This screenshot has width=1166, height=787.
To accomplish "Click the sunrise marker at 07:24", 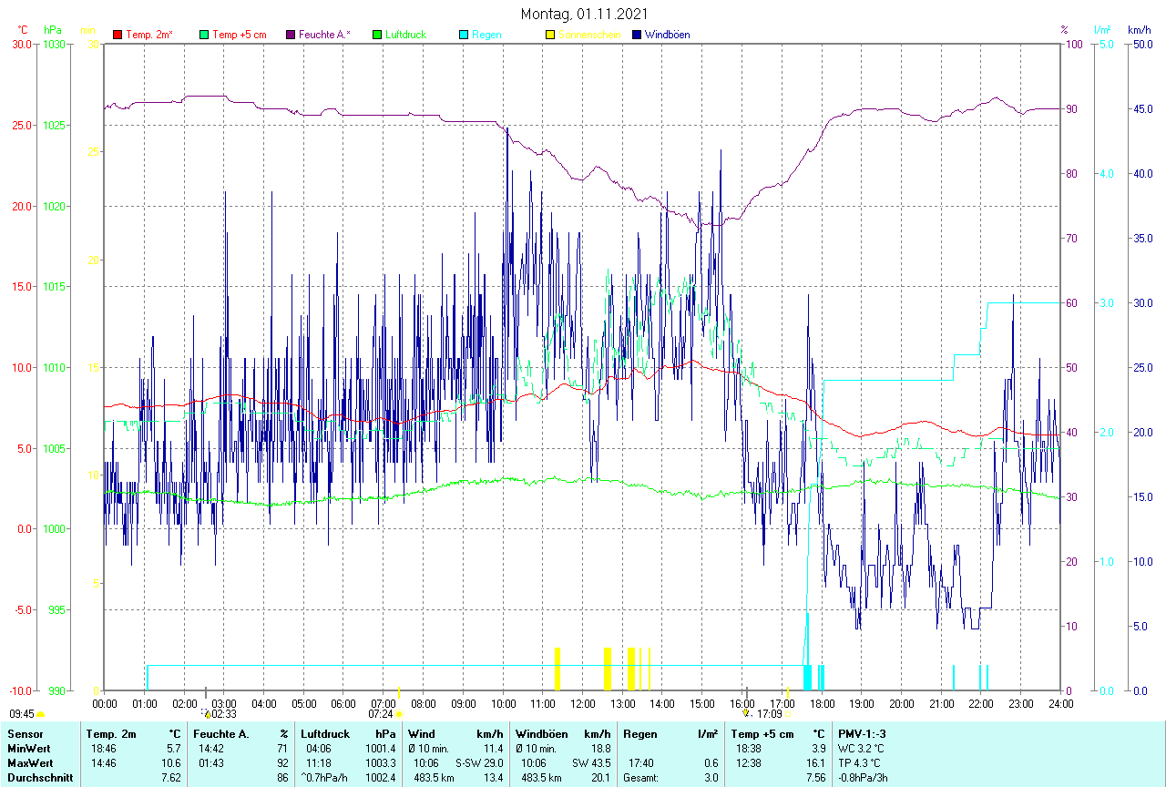I will tap(399, 714).
